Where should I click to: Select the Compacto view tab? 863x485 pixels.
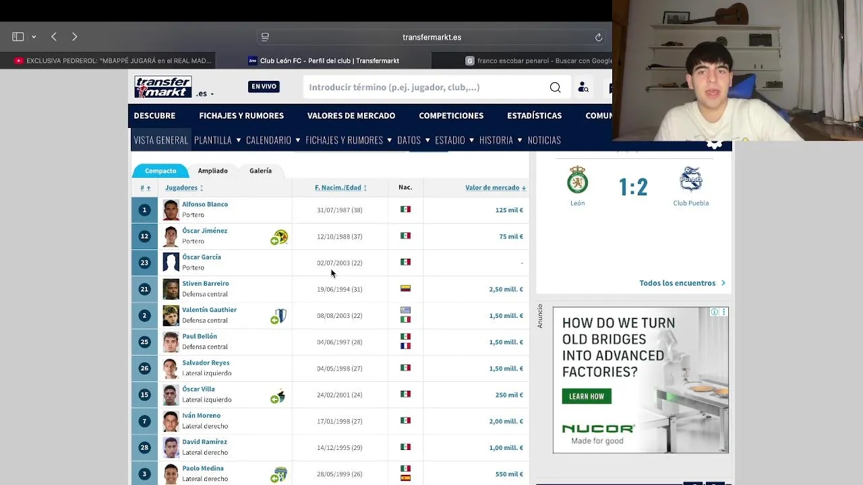coord(160,170)
